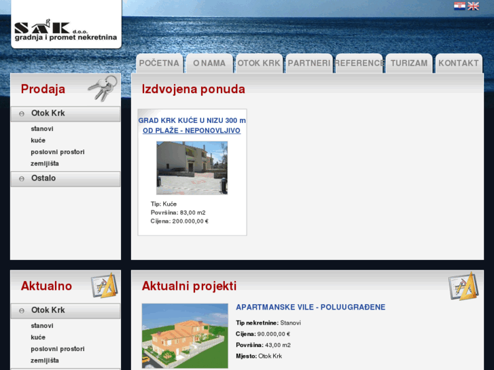This screenshot has height=370, width=494.
Task: Open GRAD KRK KUĆE U NIZU listing link
Action: [192, 126]
